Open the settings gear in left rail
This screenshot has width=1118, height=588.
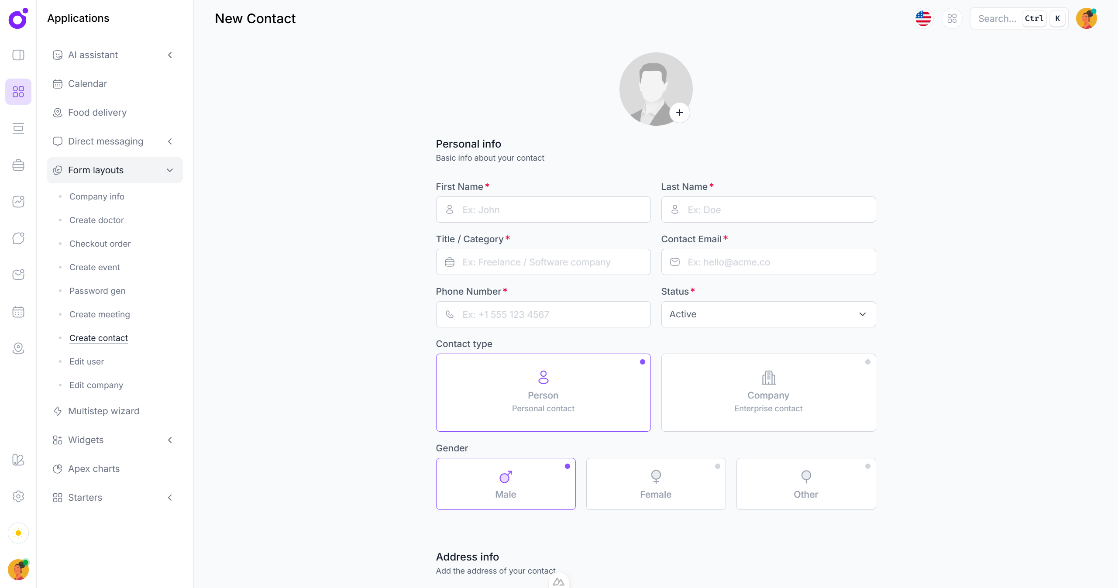click(x=18, y=496)
